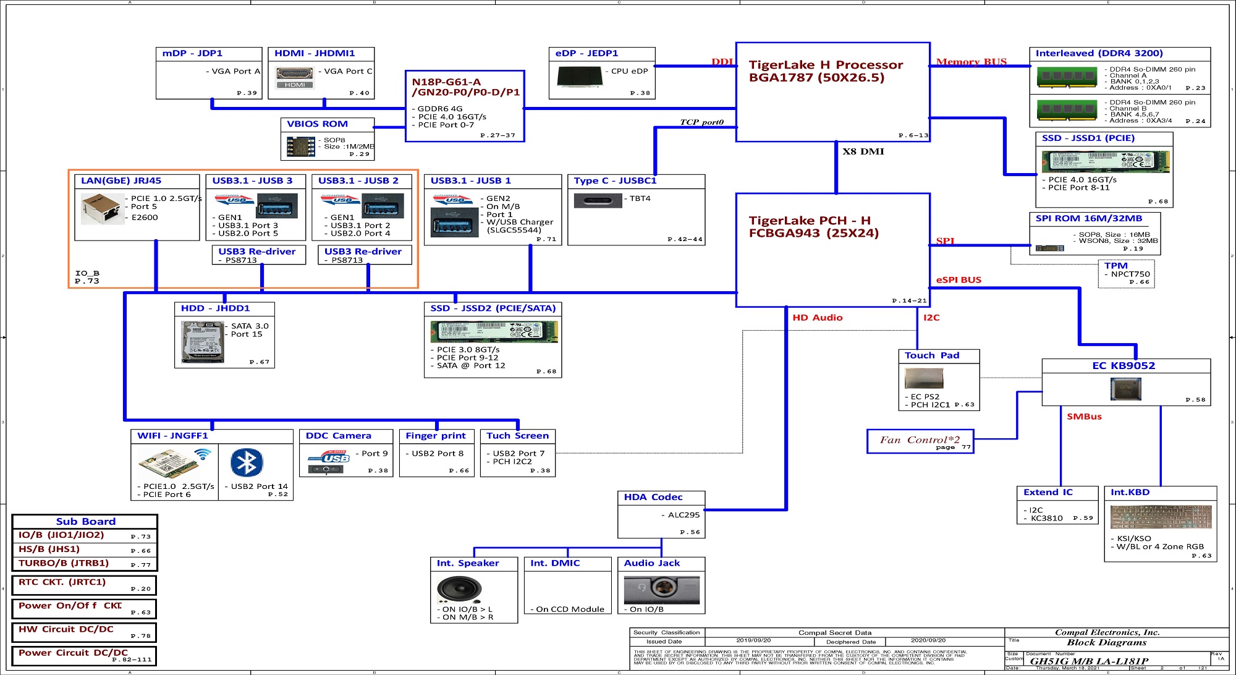The height and width of the screenshot is (675, 1236).
Task: Click the Bluetooth logo icon
Action: (x=247, y=462)
